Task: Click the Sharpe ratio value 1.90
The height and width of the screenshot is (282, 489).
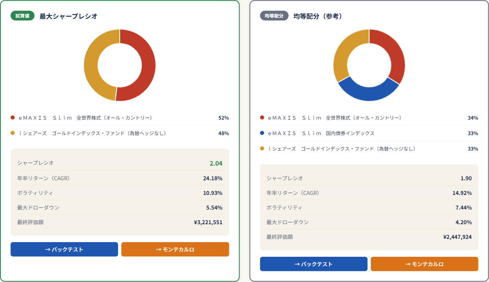Action: [466, 178]
